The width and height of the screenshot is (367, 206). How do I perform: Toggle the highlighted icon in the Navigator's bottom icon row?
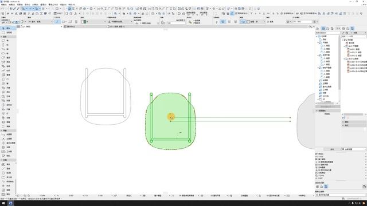(326, 187)
